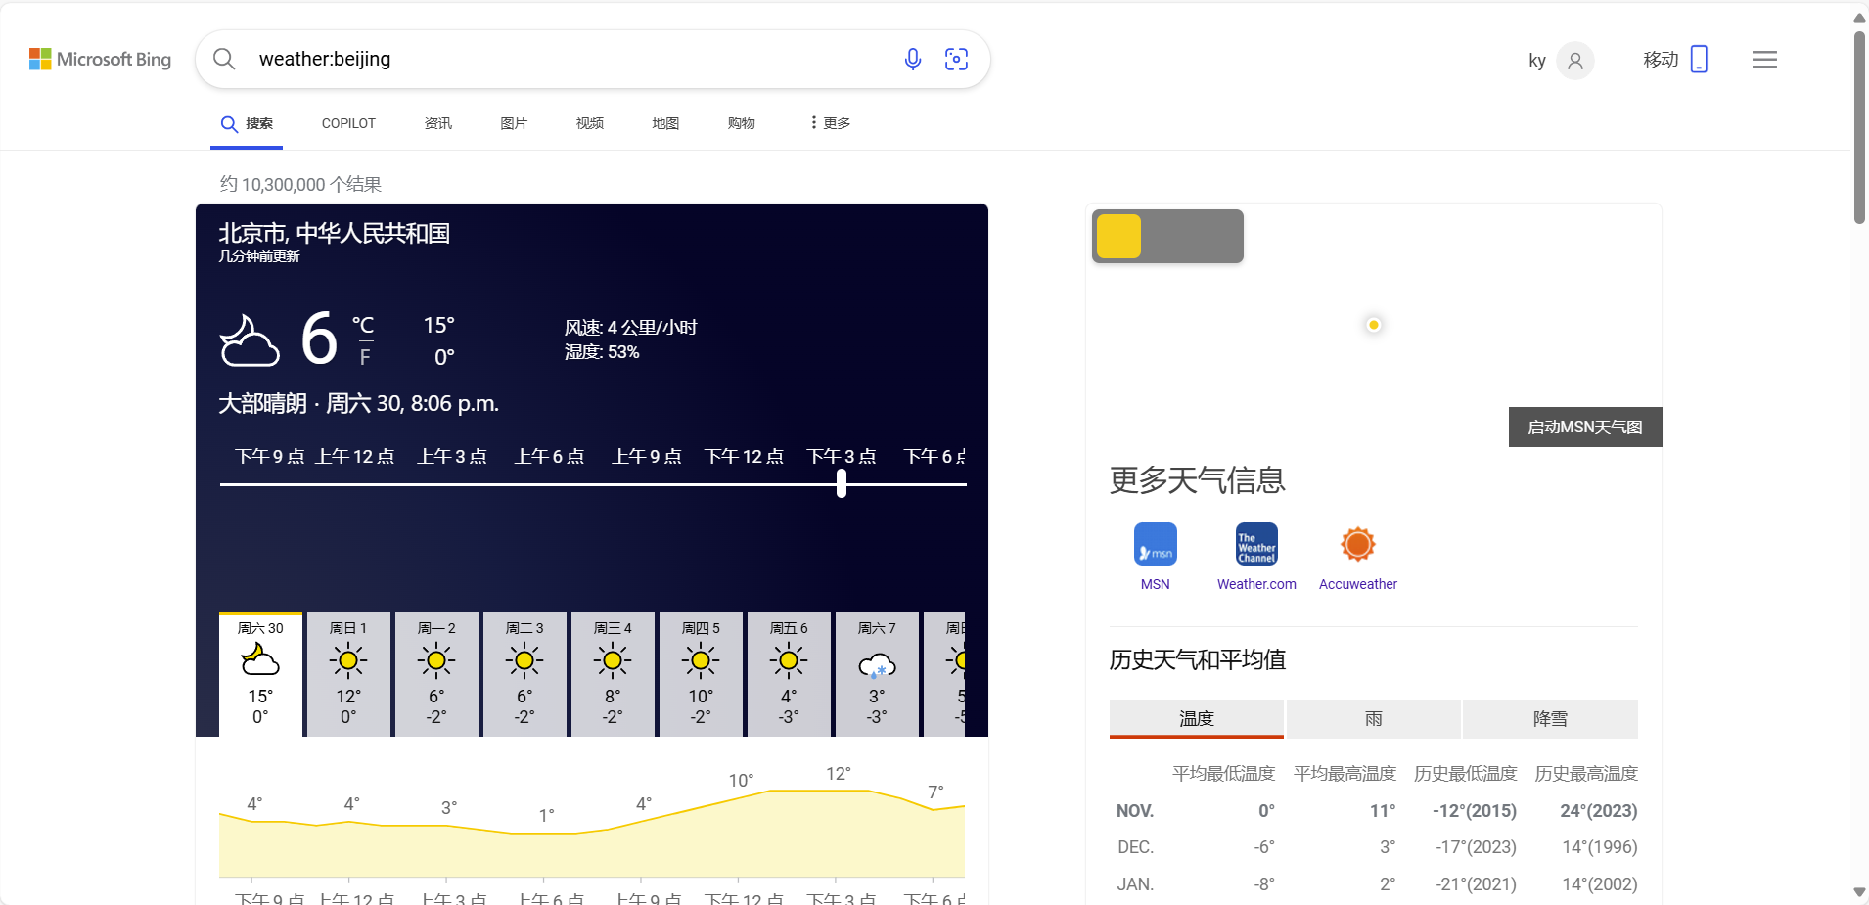Select forecast day 周日 1
This screenshot has width=1869, height=905.
(x=348, y=674)
